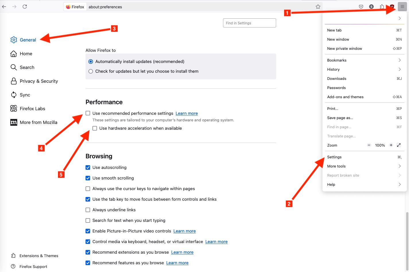Click the More from Mozilla icon
The width and height of the screenshot is (409, 272).
(13, 122)
